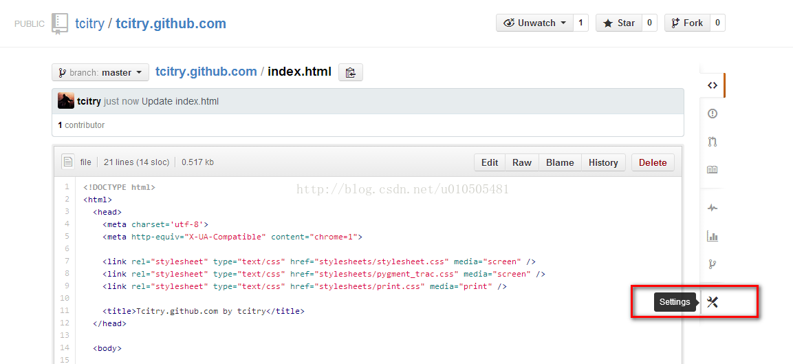Delete the index.html file

[653, 162]
